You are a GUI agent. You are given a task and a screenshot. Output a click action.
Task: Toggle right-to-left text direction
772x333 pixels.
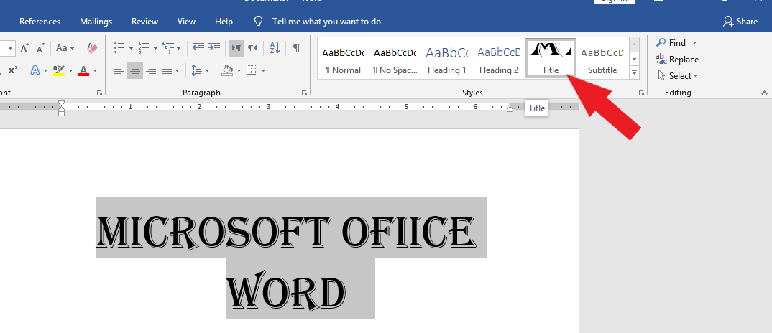(252, 48)
